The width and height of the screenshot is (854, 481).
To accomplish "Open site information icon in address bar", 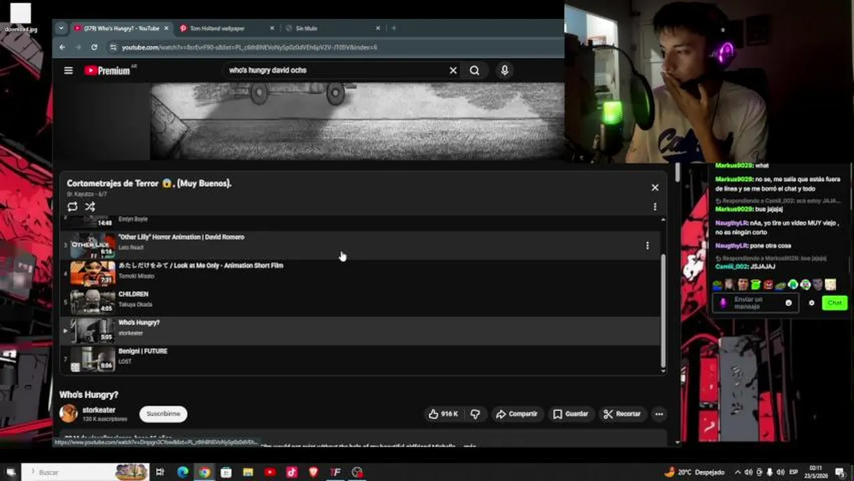I will pos(113,47).
